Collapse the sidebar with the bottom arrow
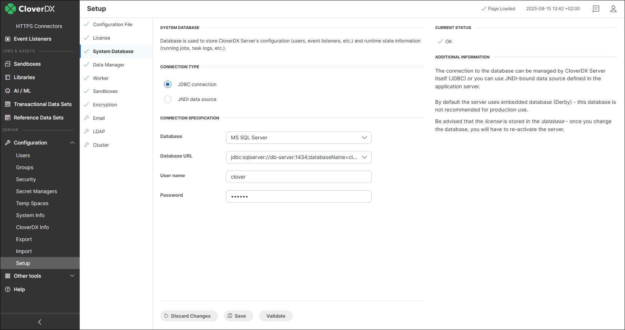This screenshot has width=625, height=330. pos(39,322)
